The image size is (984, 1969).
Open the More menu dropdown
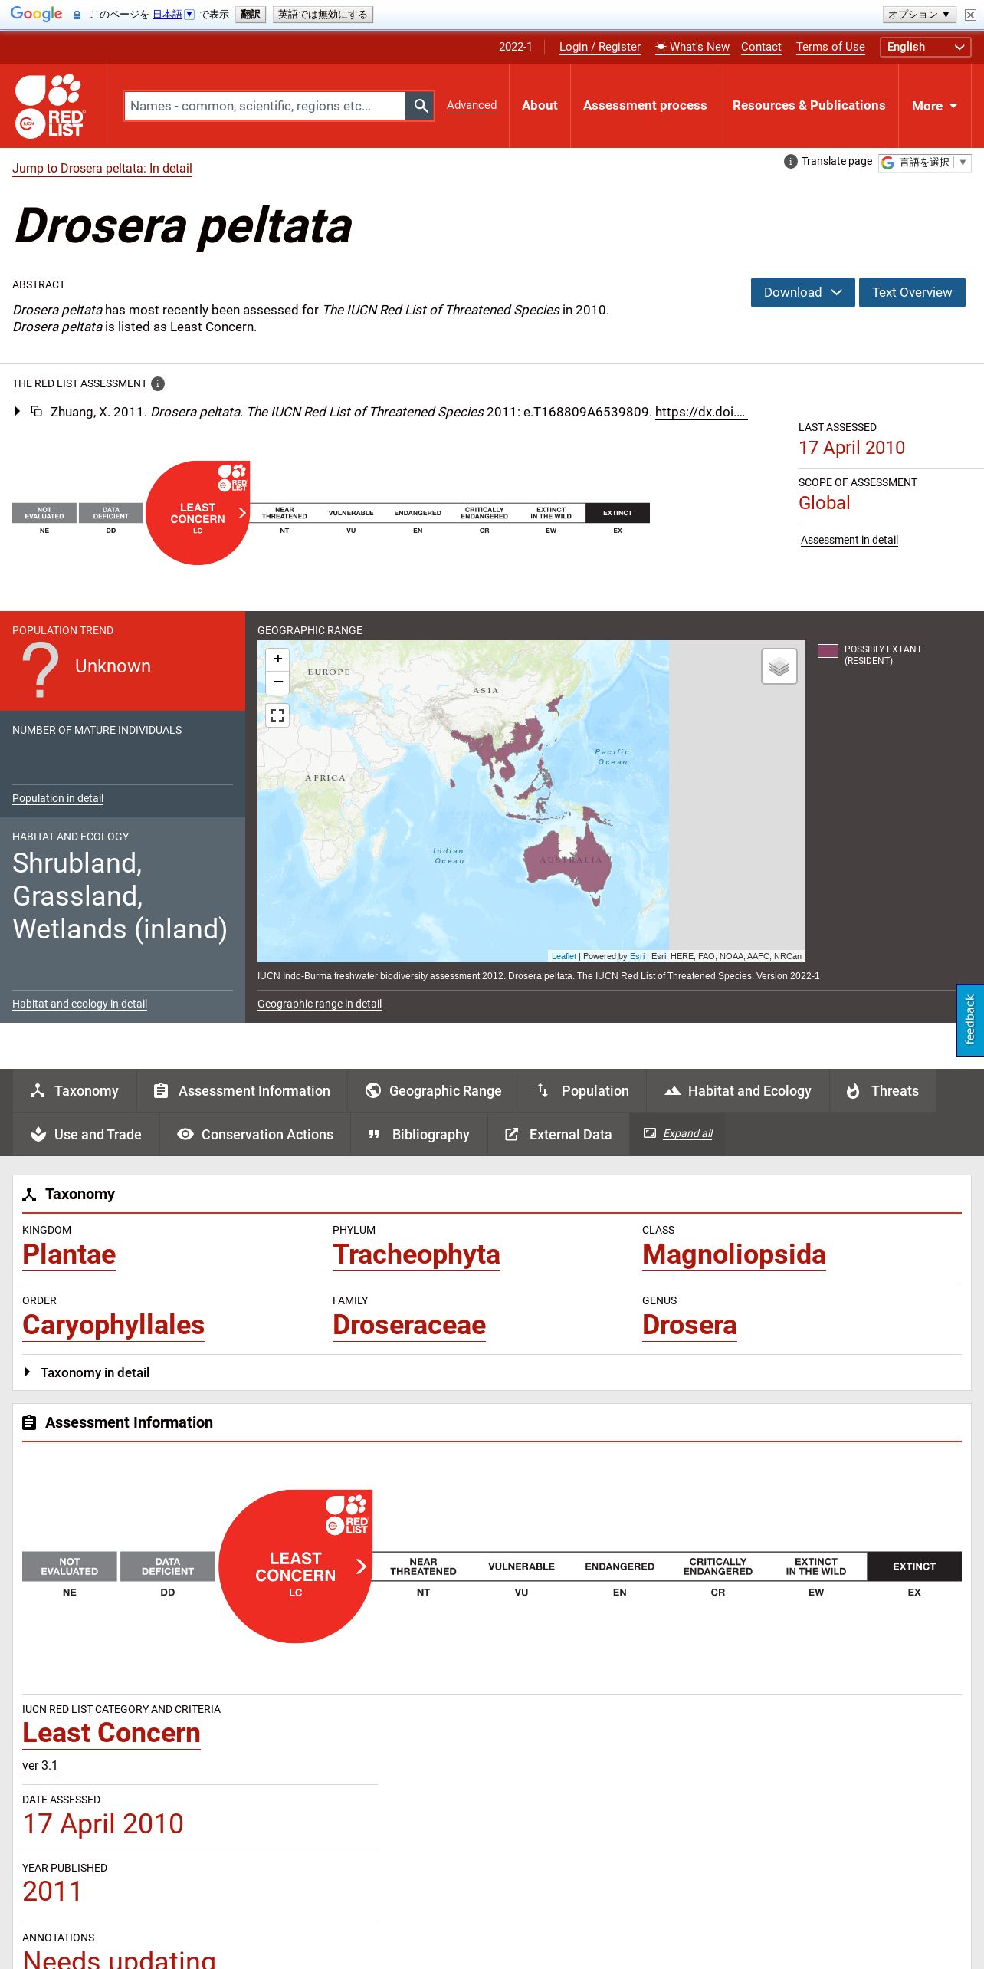click(934, 106)
